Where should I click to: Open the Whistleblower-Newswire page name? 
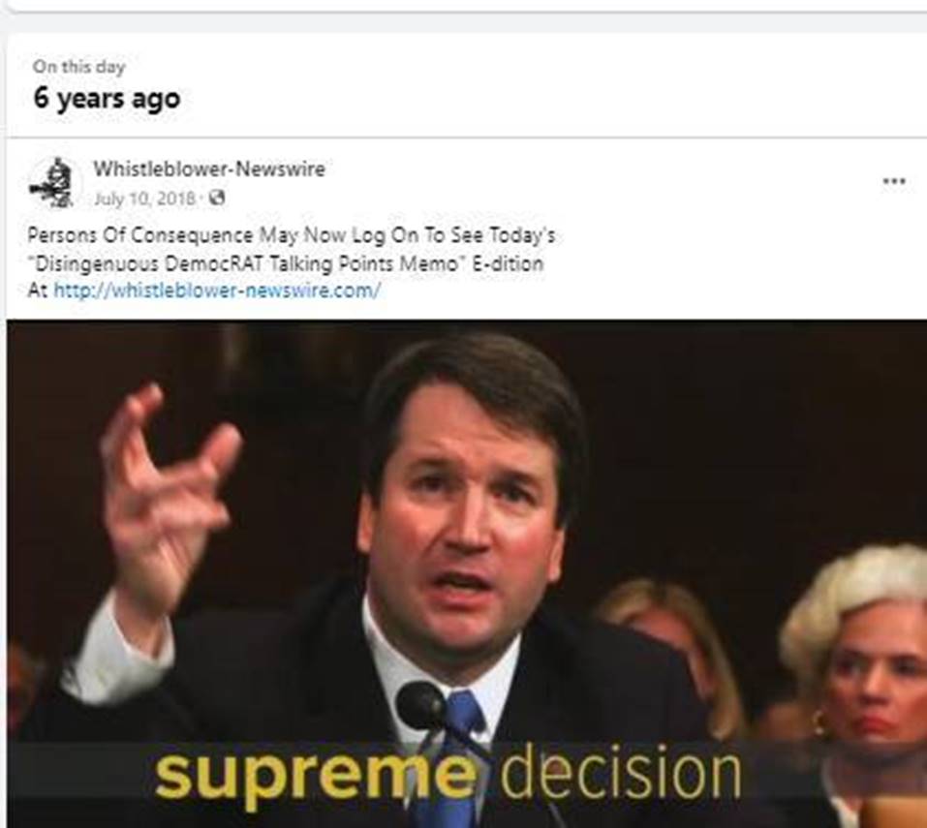(208, 169)
